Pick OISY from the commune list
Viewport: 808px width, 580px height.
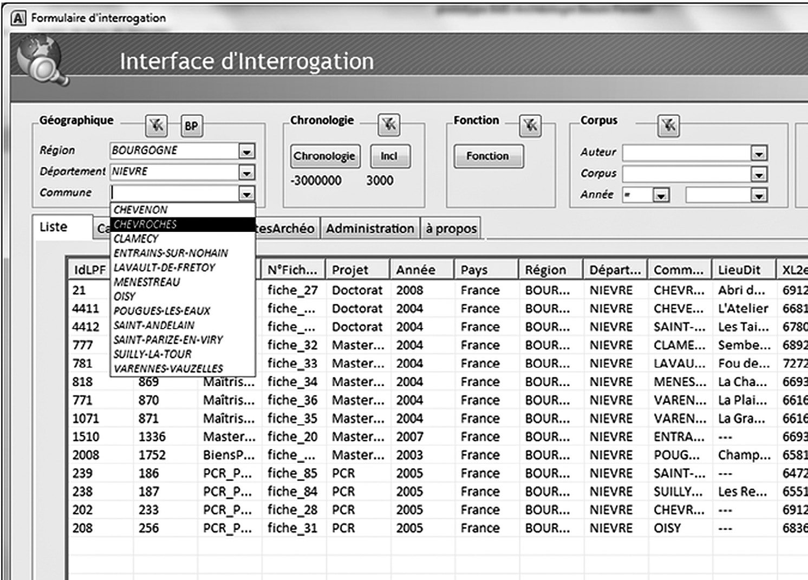point(183,296)
